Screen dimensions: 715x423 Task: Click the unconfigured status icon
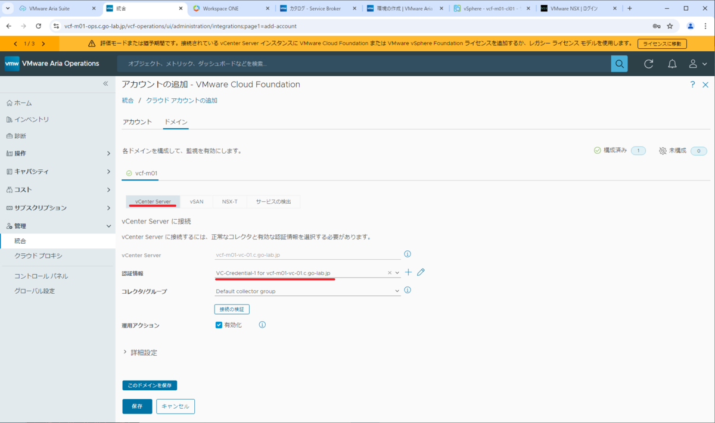click(x=663, y=151)
